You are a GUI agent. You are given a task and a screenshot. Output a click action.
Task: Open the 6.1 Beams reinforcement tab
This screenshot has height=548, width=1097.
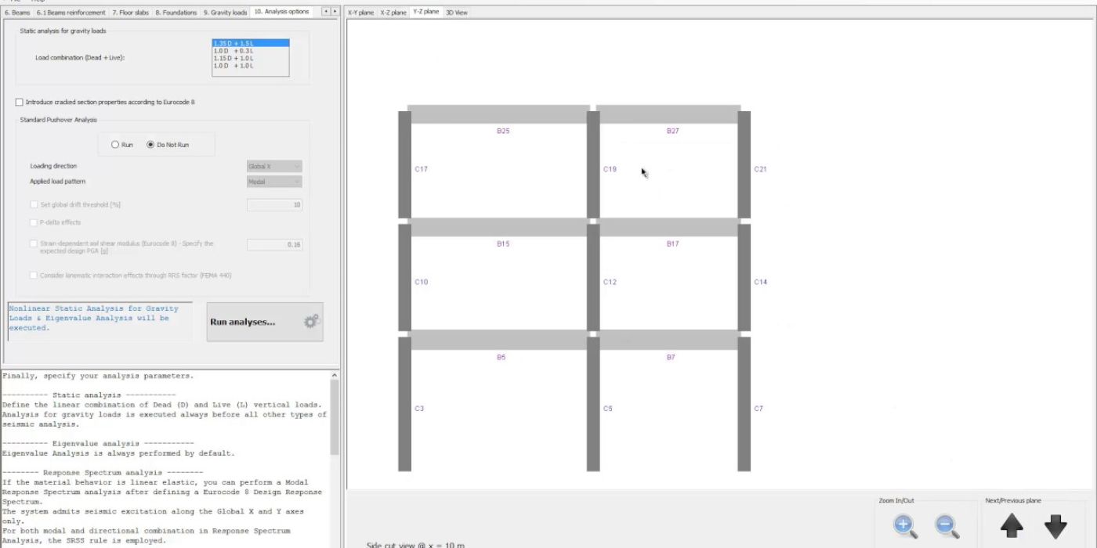(x=72, y=13)
